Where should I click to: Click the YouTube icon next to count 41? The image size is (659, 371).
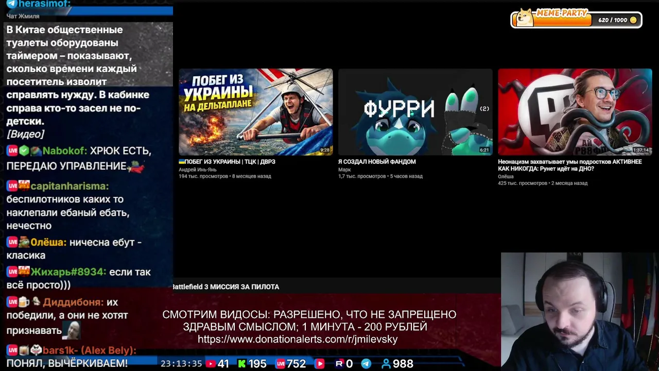[x=211, y=364]
